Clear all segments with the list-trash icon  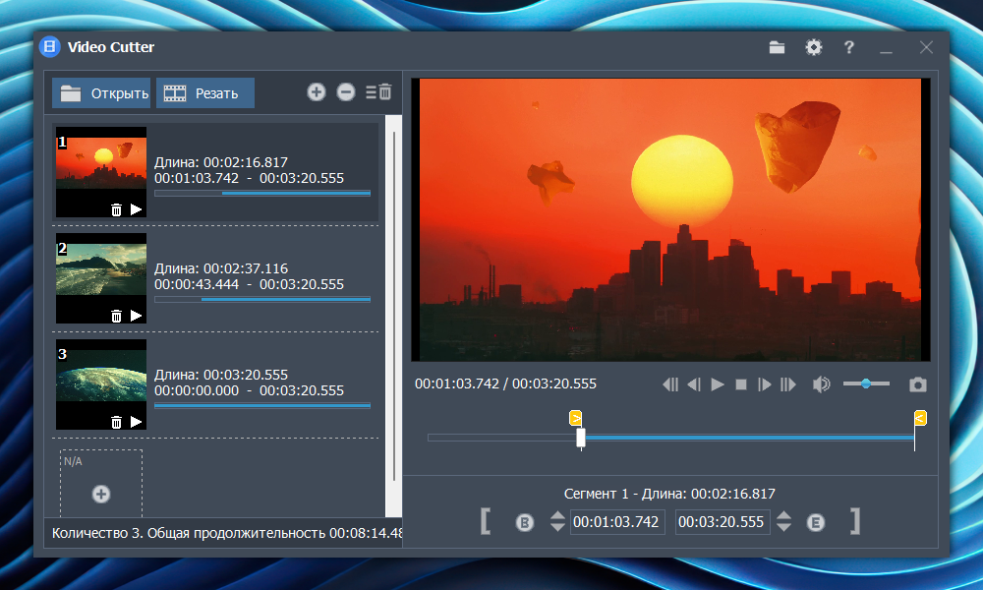click(x=378, y=91)
